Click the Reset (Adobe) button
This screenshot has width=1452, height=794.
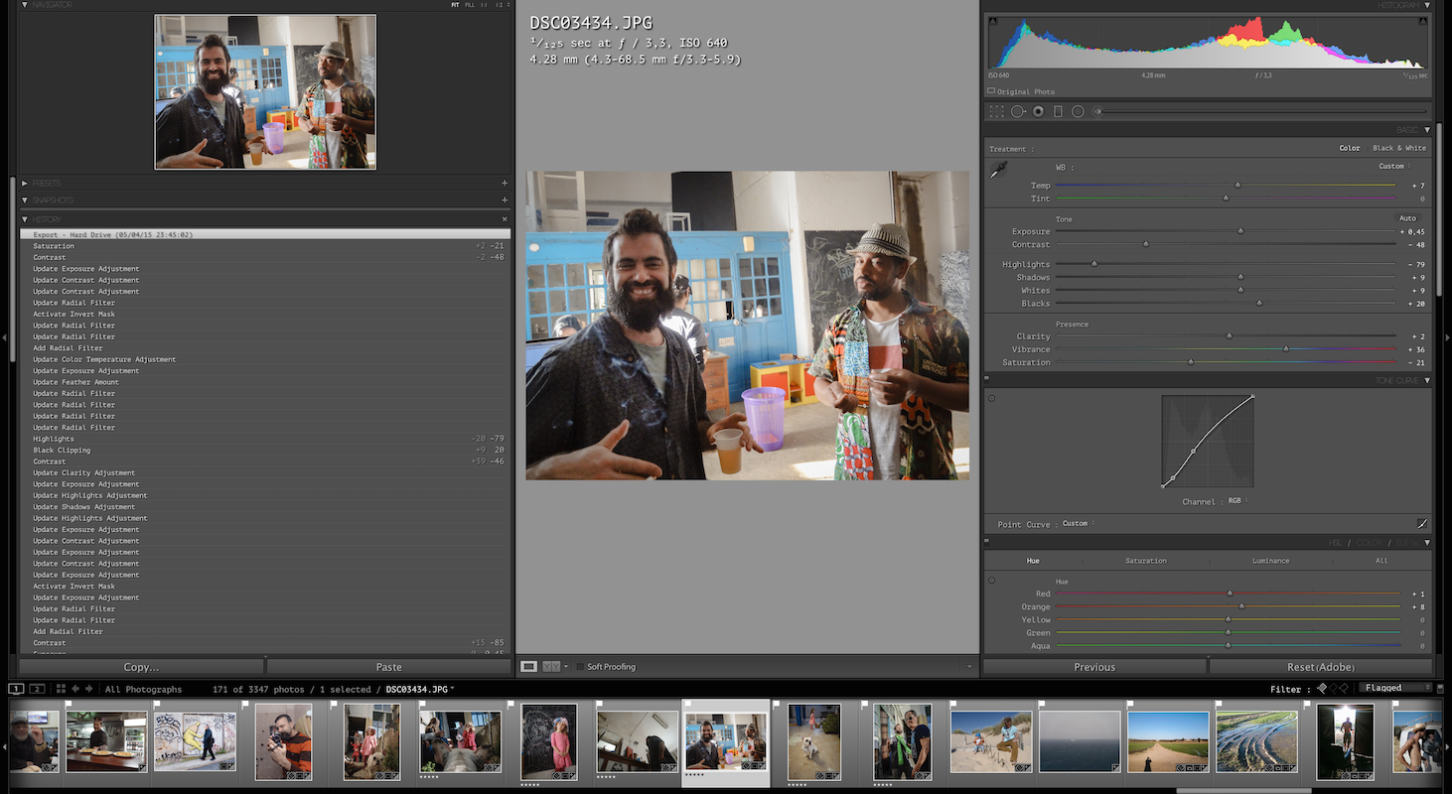point(1320,667)
